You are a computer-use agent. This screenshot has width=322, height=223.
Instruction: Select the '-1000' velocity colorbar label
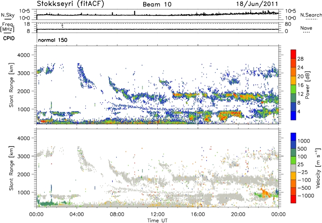[x=305, y=196]
